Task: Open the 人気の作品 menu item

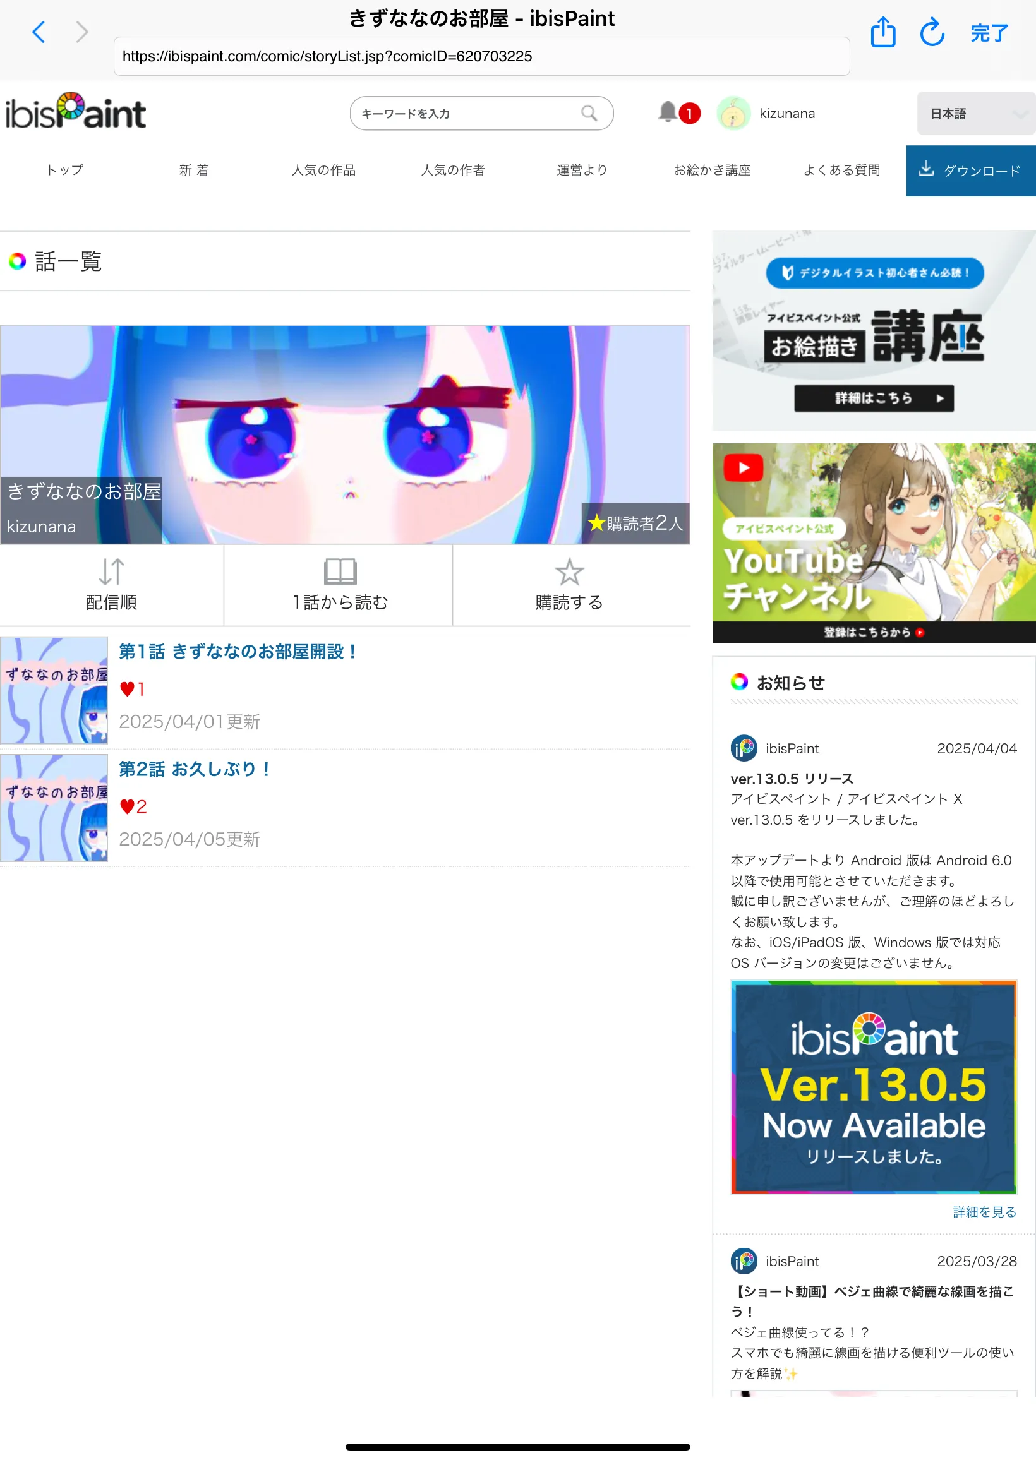Action: click(323, 171)
